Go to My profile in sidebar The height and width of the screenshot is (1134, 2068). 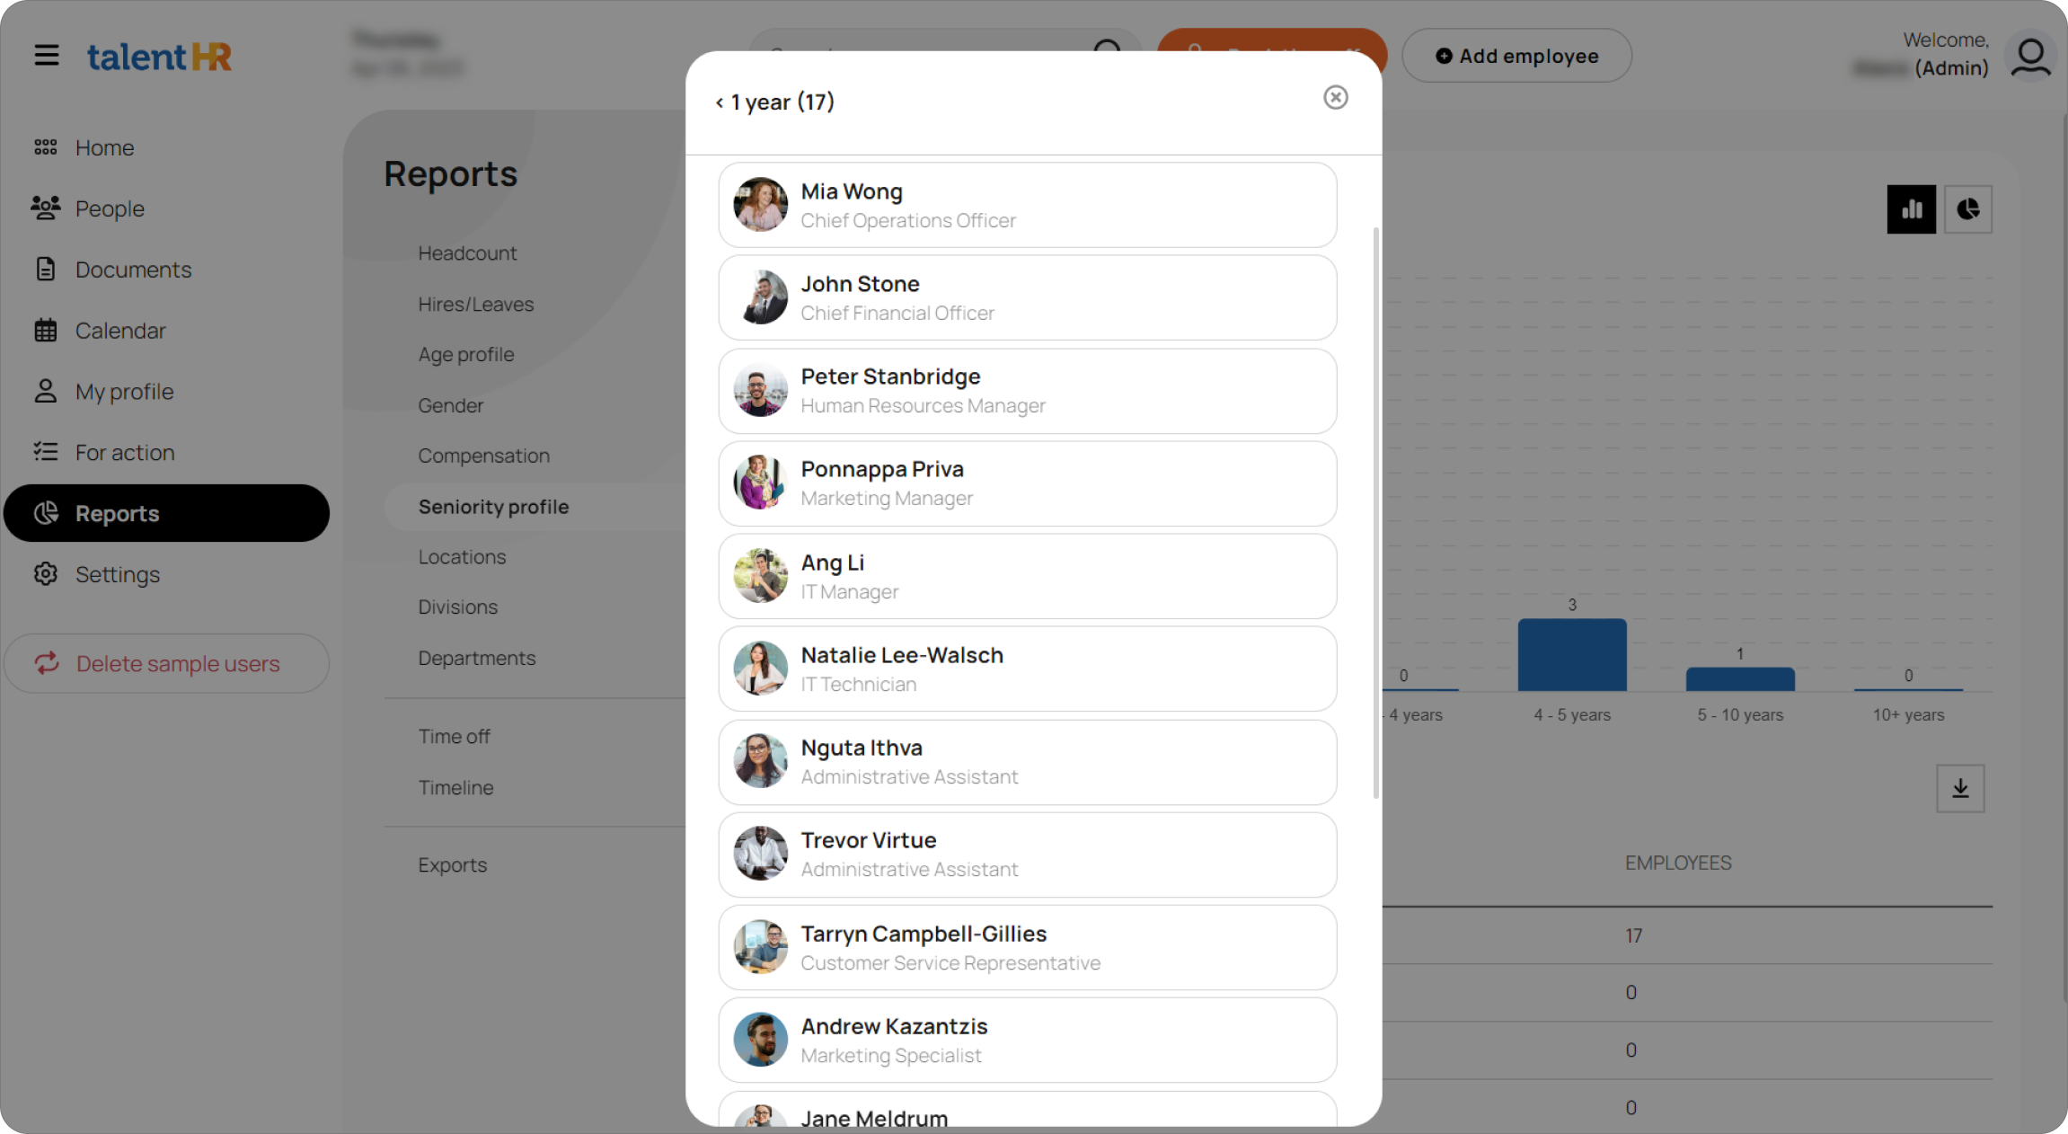(x=125, y=392)
